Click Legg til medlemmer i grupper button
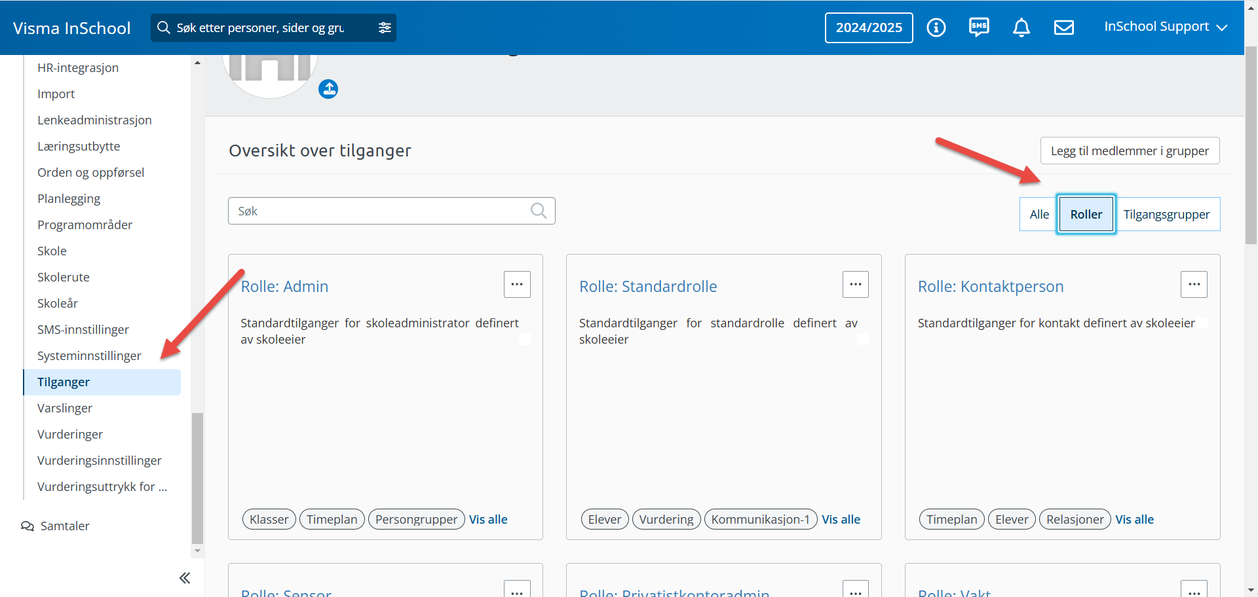 tap(1130, 151)
